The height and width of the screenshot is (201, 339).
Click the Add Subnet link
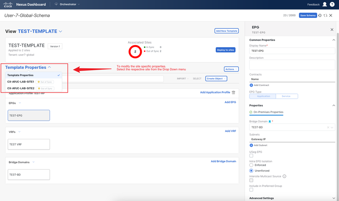click(260, 146)
